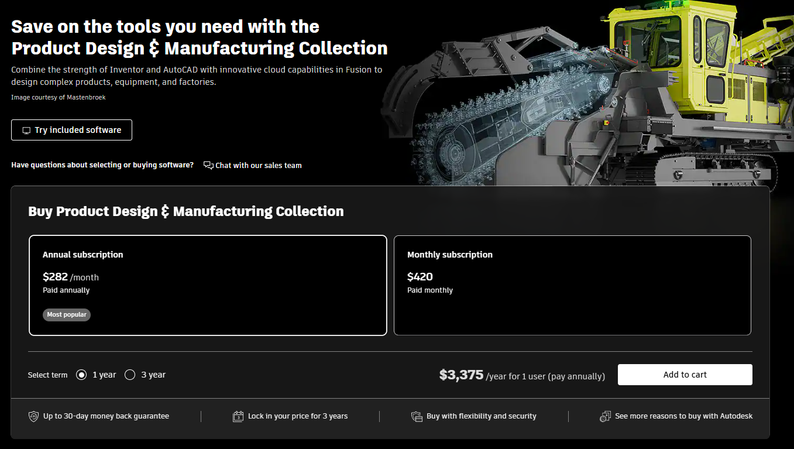Screen dimensions: 794x449
Task: Click the calendar icon for price lock
Action: (238, 416)
